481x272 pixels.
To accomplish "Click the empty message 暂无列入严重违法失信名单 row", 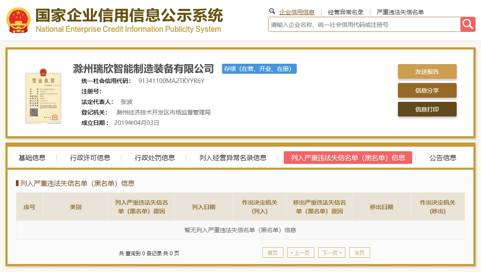I will pos(240,230).
